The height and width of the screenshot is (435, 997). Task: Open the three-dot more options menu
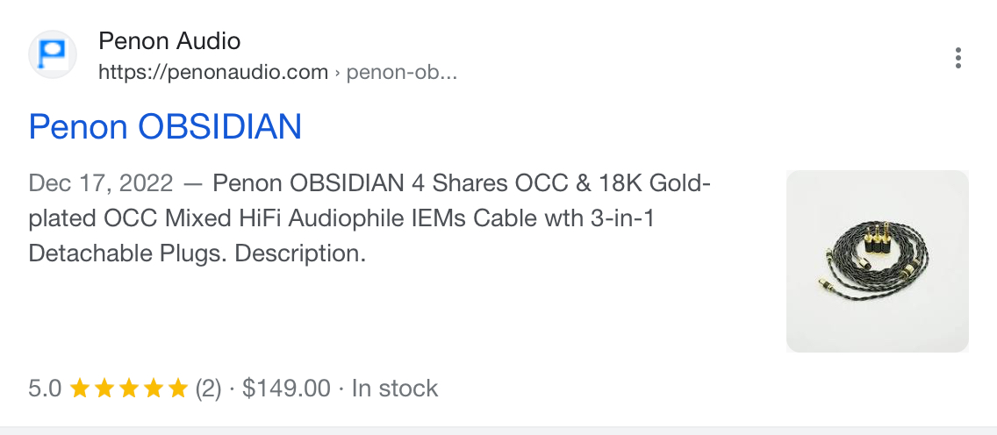point(958,58)
